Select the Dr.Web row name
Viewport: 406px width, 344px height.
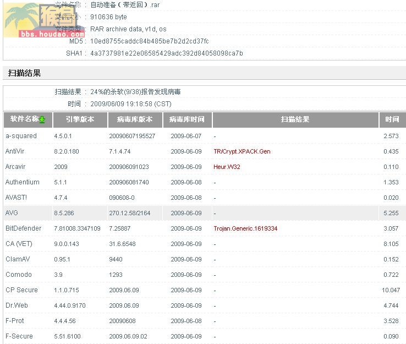17,305
